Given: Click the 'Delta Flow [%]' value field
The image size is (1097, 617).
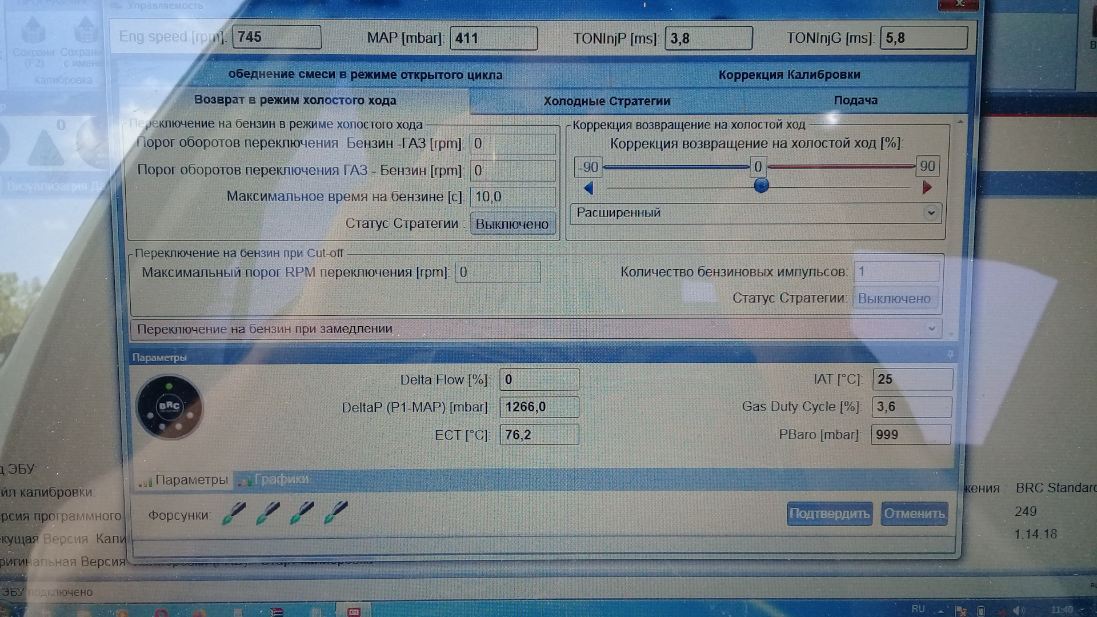Looking at the screenshot, I should pos(539,379).
